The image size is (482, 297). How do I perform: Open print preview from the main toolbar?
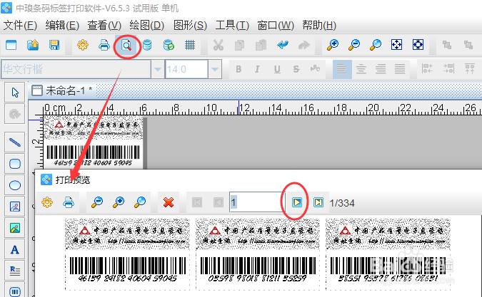coord(126,46)
